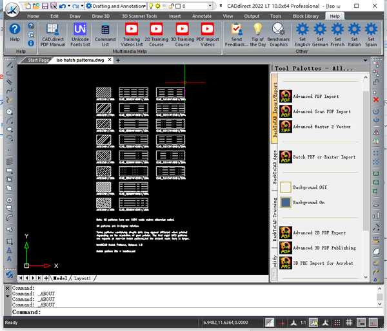The image size is (387, 331).
Task: Open Training Videos List
Action: tap(131, 35)
